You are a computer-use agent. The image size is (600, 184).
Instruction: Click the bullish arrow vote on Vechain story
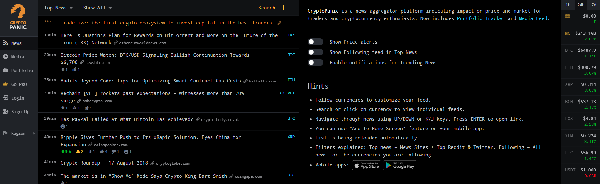(63, 108)
